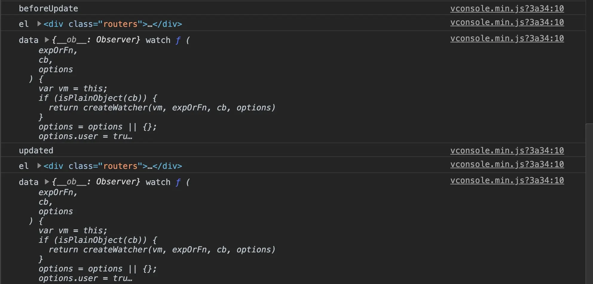This screenshot has height=284, width=593.
Task: Click the watch function ƒ symbol under updated
Action: tap(178, 182)
